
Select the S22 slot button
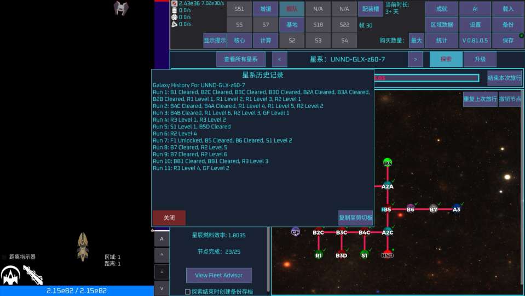point(344,25)
